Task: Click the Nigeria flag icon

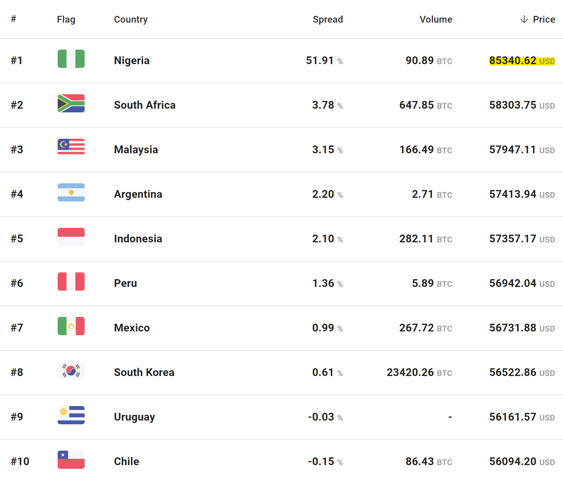Action: 71,59
